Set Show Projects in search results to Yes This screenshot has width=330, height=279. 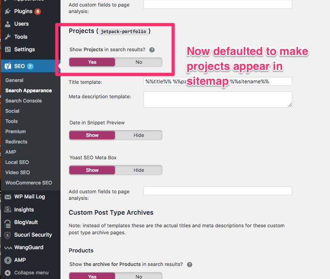92,62
